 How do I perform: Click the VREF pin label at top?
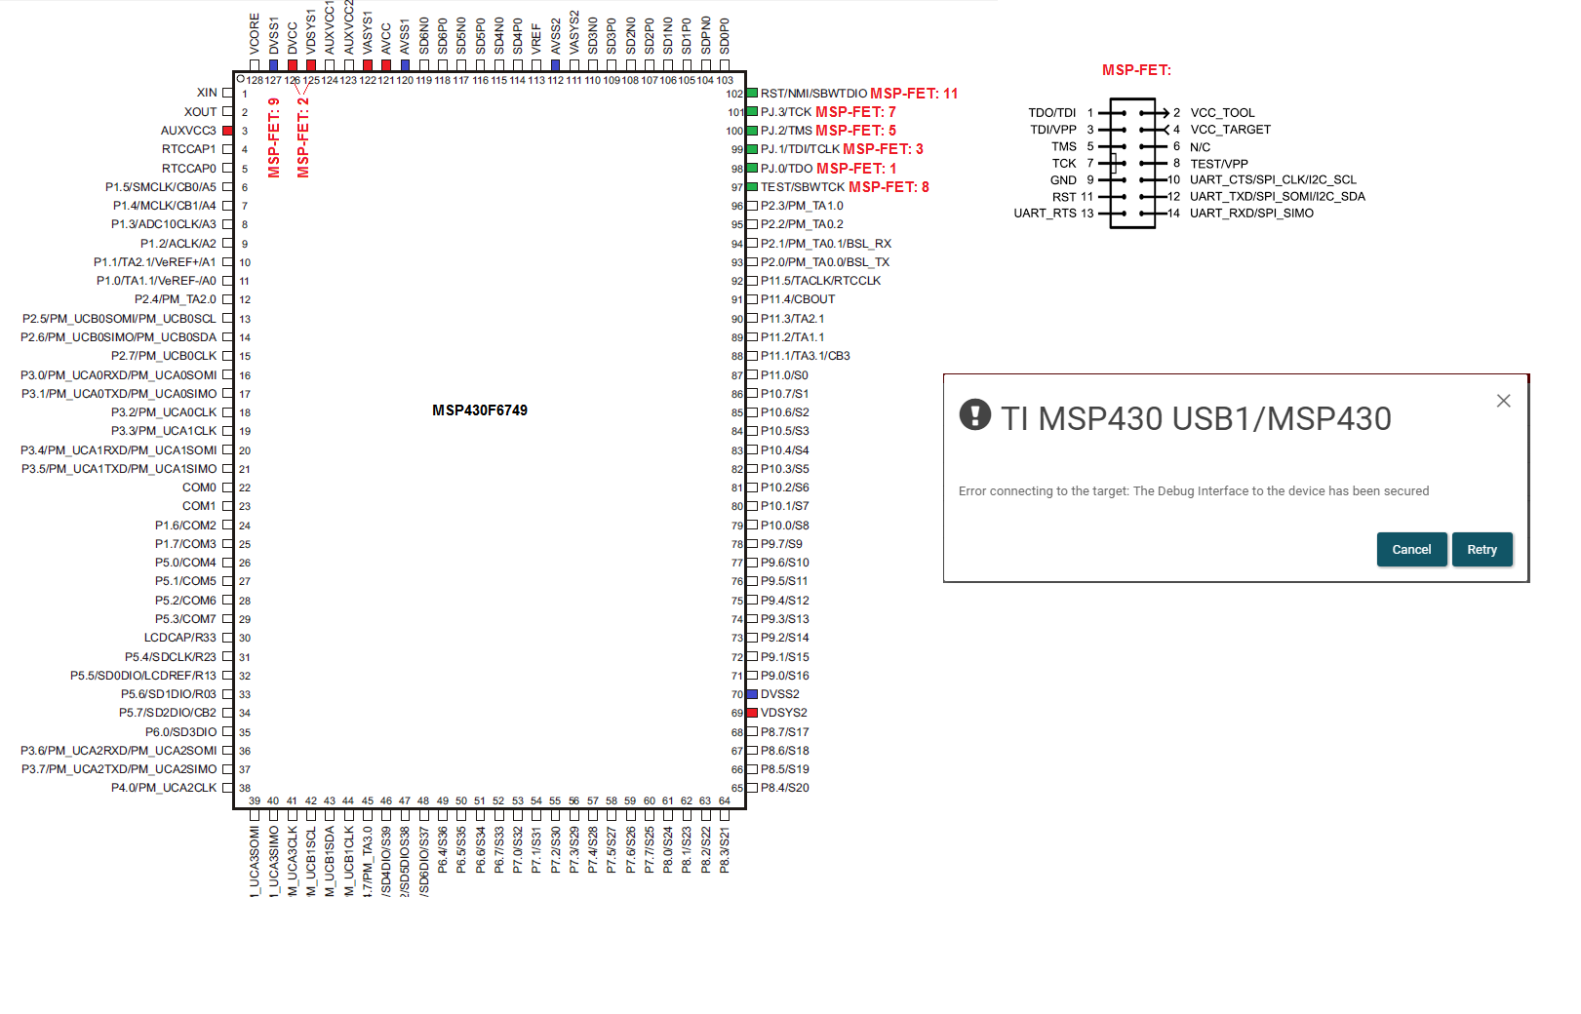(x=536, y=39)
